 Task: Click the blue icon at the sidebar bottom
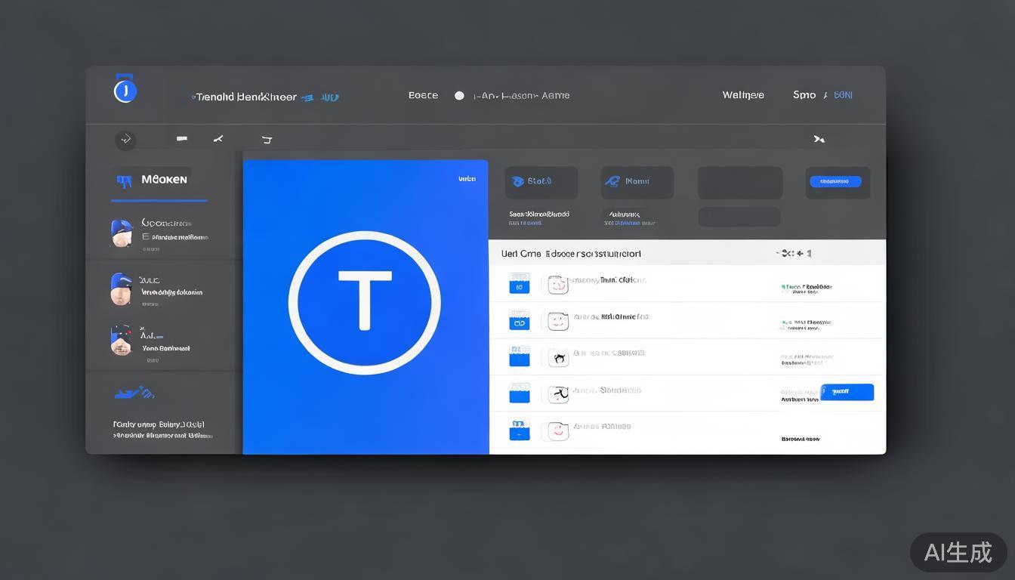point(134,393)
